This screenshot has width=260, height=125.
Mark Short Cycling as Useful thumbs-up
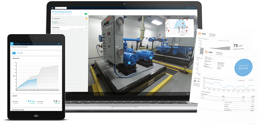[71, 29]
